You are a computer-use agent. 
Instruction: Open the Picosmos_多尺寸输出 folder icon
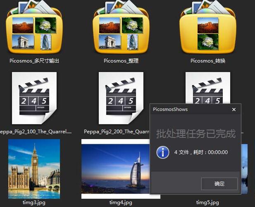pyautogui.click(x=34, y=29)
